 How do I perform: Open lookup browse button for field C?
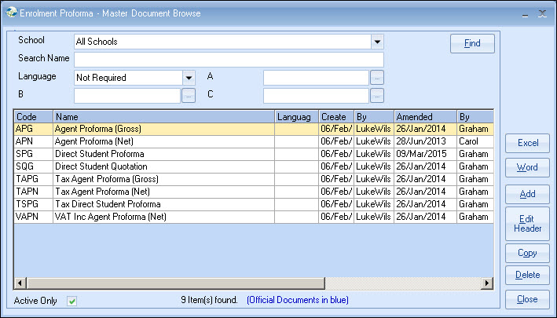(377, 96)
